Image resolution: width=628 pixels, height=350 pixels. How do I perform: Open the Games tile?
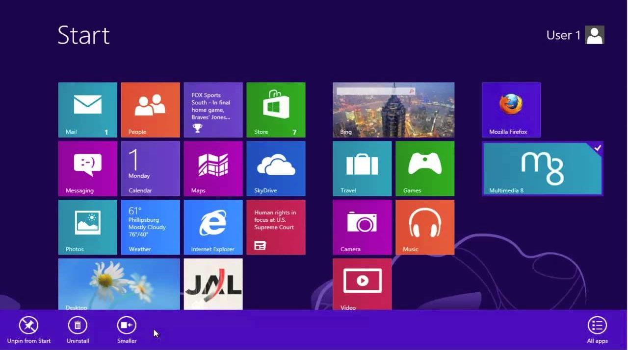coord(425,168)
